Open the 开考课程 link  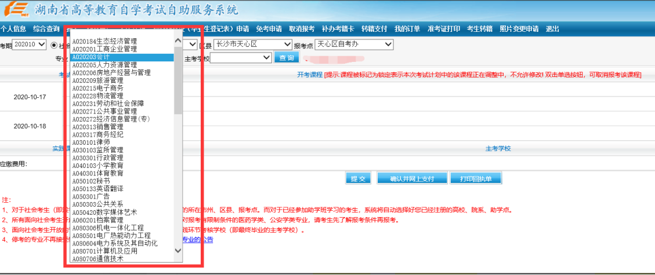pyautogui.click(x=309, y=75)
